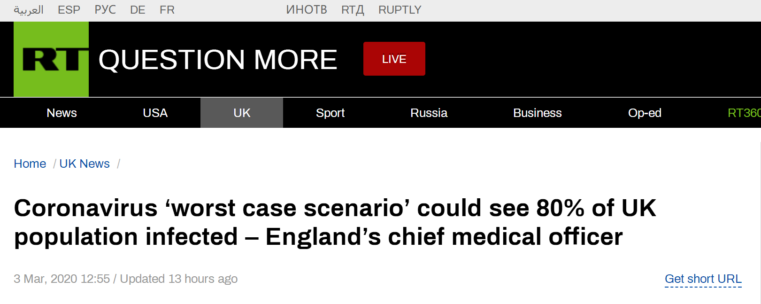Open the РТД link
Screen dimensions: 761x304
coord(353,10)
